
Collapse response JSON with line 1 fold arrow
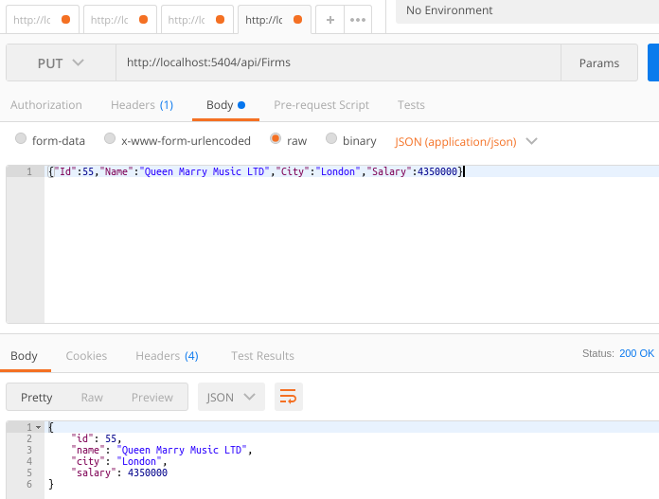coord(39,428)
